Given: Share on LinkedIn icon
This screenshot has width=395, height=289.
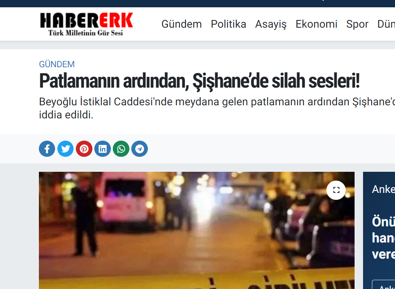Looking at the screenshot, I should click(102, 149).
